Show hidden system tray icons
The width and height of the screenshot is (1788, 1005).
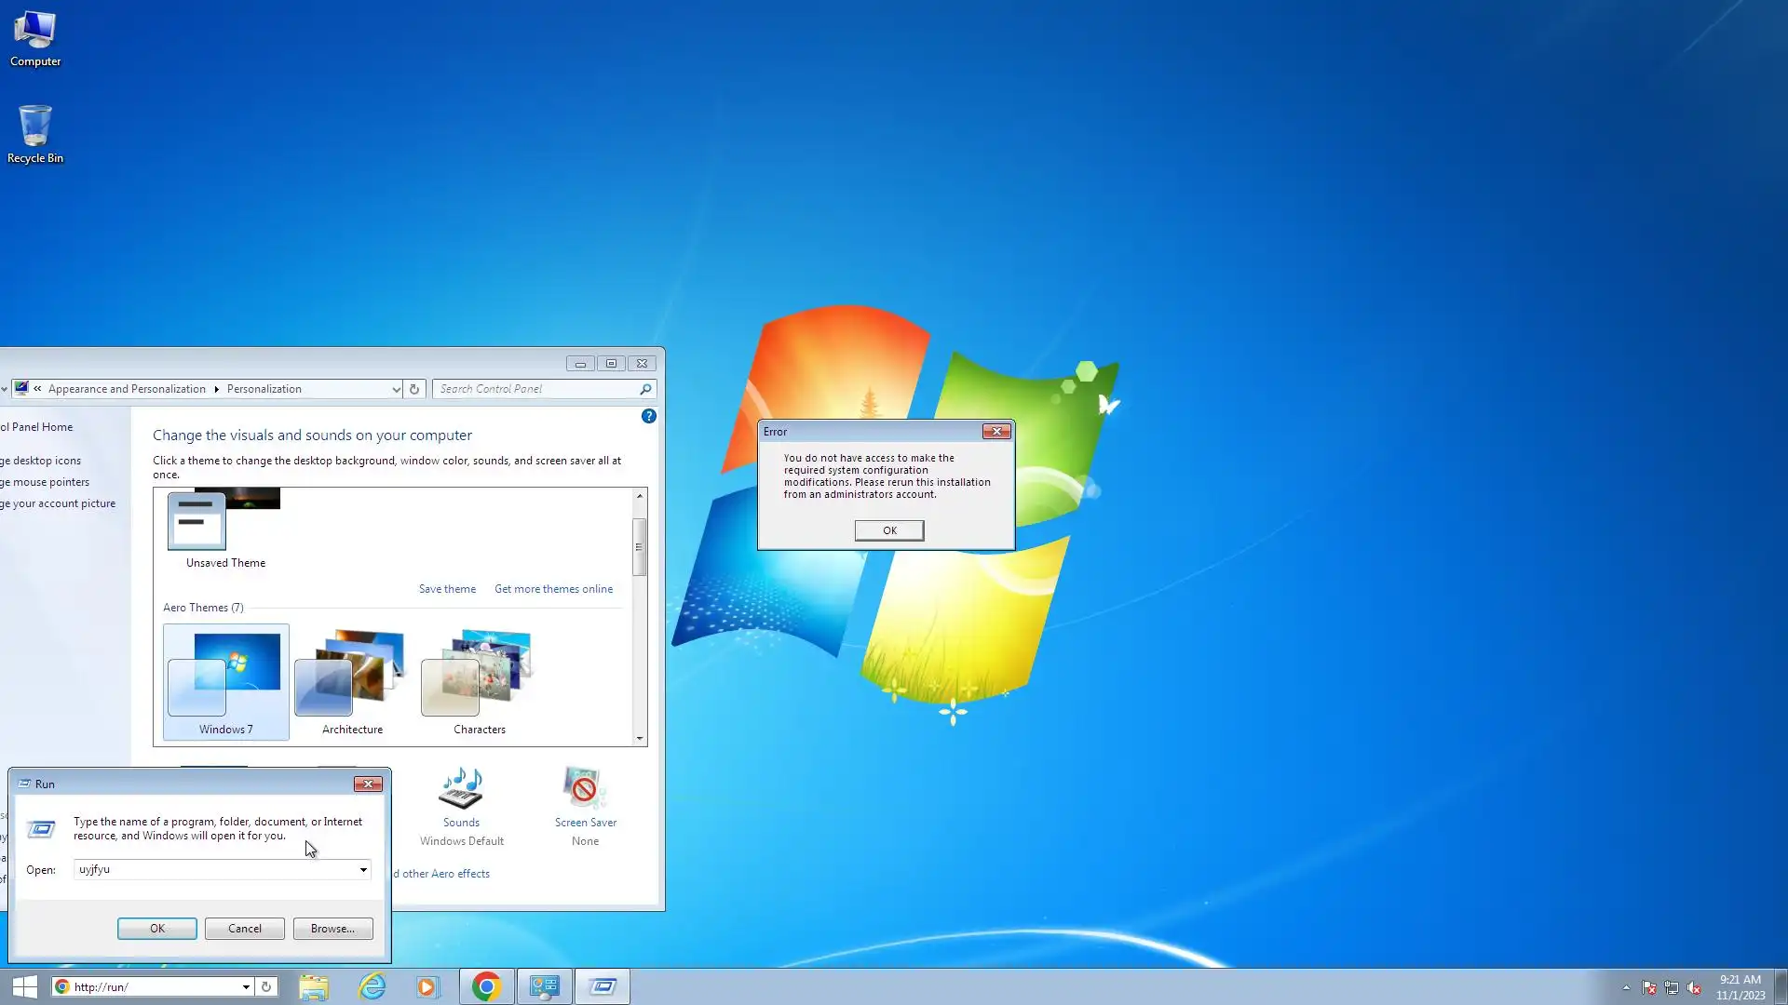(x=1626, y=987)
